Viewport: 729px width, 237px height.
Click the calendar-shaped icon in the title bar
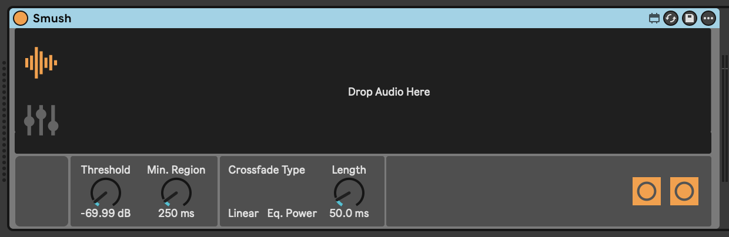[x=654, y=18]
